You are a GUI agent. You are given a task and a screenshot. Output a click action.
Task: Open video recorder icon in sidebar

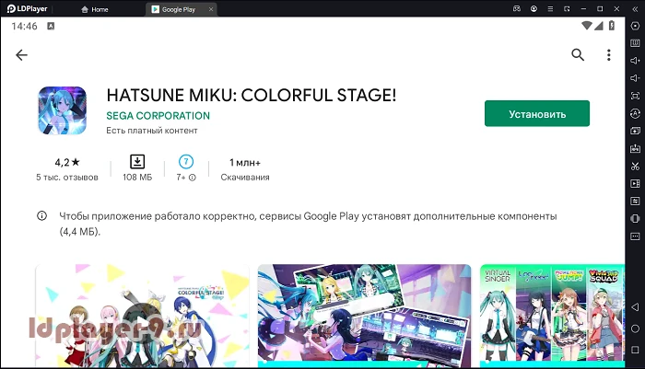[635, 184]
